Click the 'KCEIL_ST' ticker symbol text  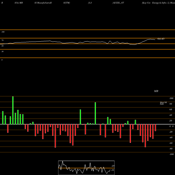(x=119, y=3)
